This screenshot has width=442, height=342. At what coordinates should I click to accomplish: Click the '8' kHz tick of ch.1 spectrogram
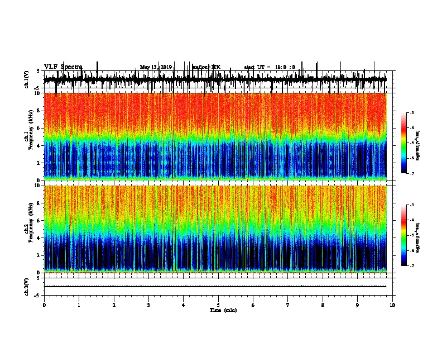click(x=39, y=111)
